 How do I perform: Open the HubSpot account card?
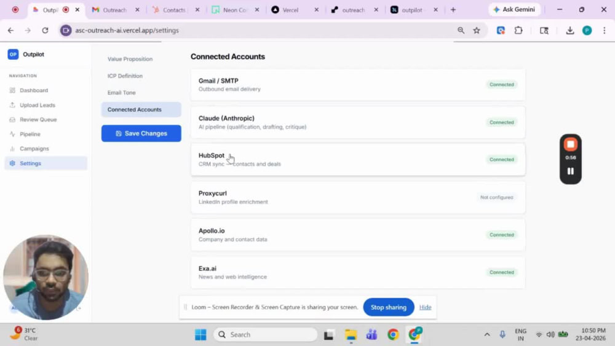pos(358,160)
